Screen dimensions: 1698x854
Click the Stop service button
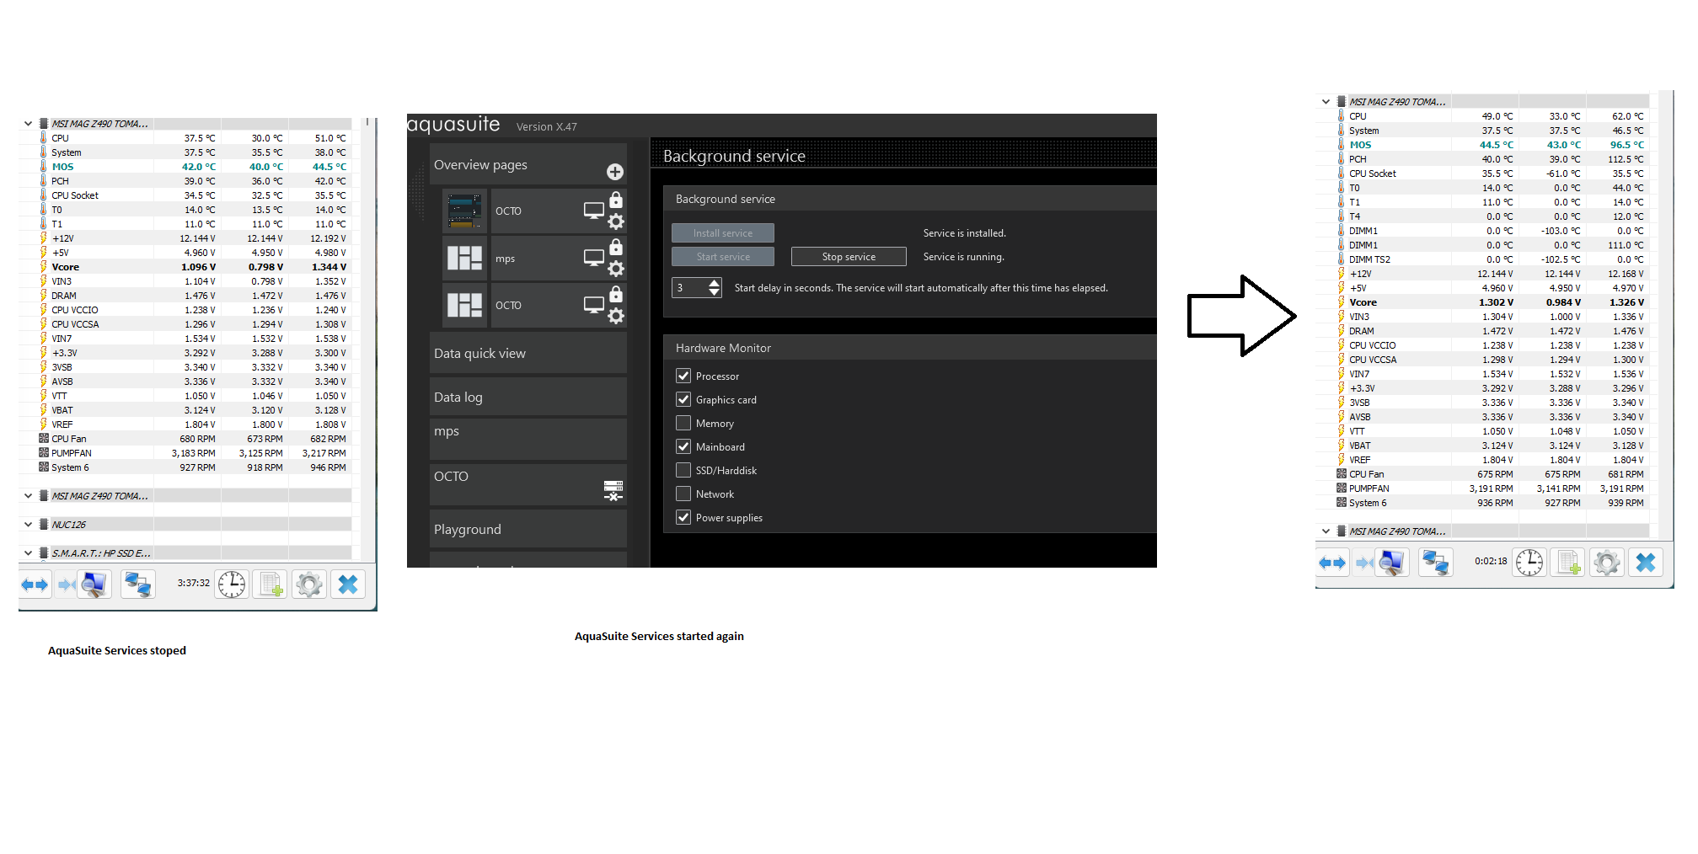(x=849, y=257)
